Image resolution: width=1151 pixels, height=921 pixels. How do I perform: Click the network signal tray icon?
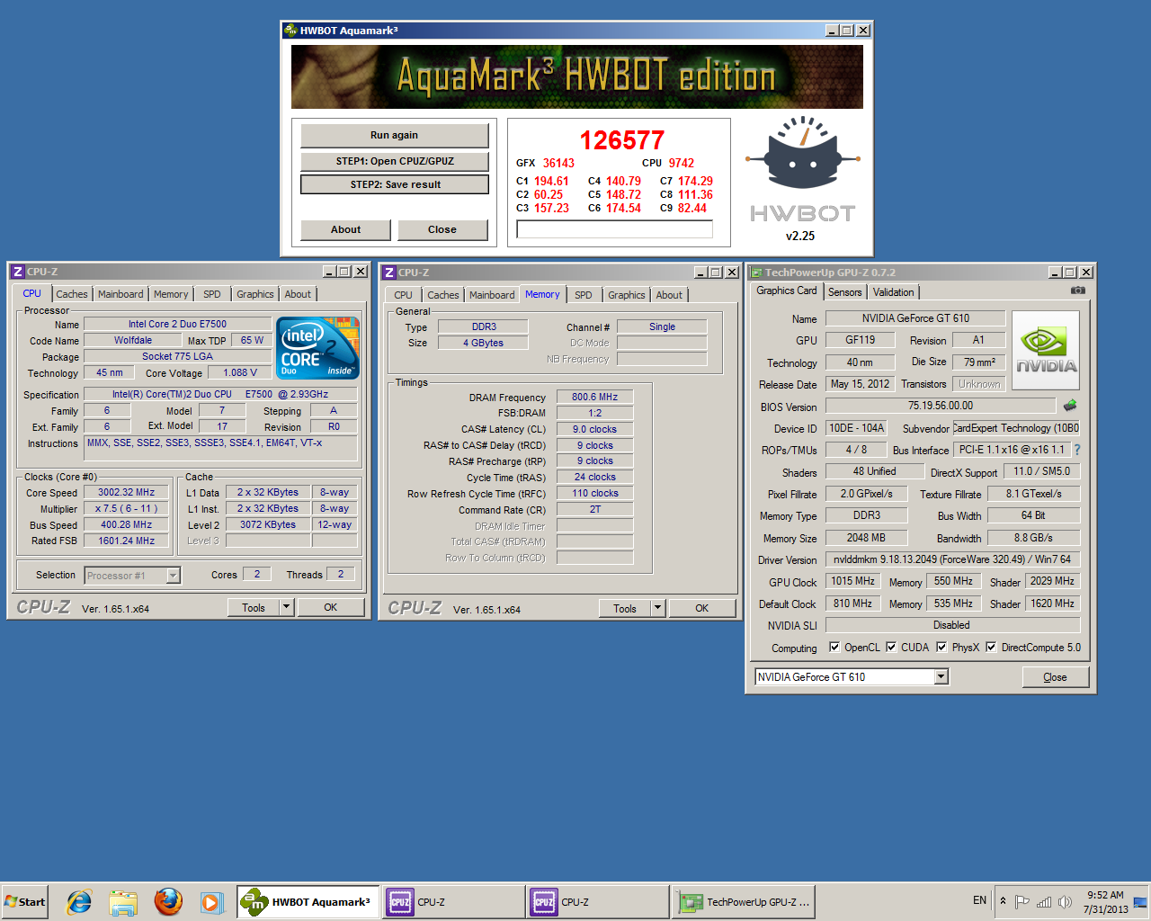pos(1044,901)
